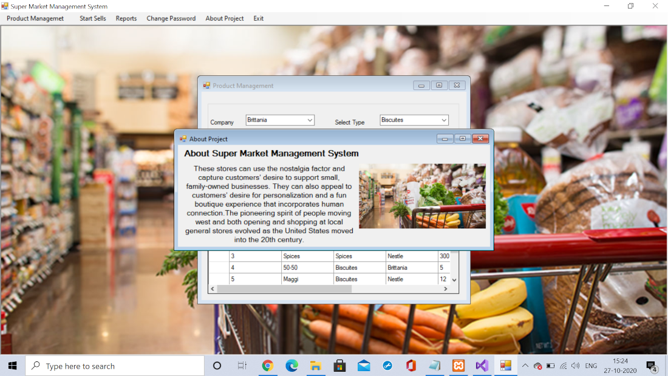Open the Product Management menu
This screenshot has height=376, width=668.
point(35,18)
